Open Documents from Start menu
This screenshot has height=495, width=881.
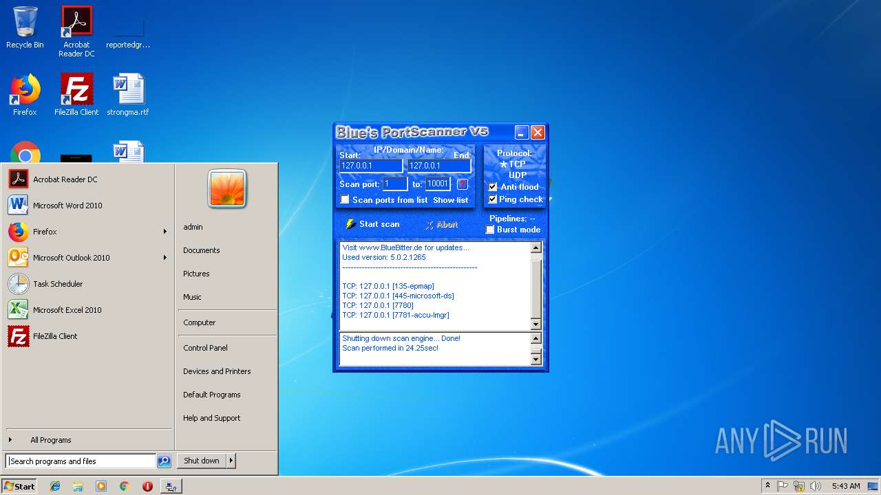(202, 250)
